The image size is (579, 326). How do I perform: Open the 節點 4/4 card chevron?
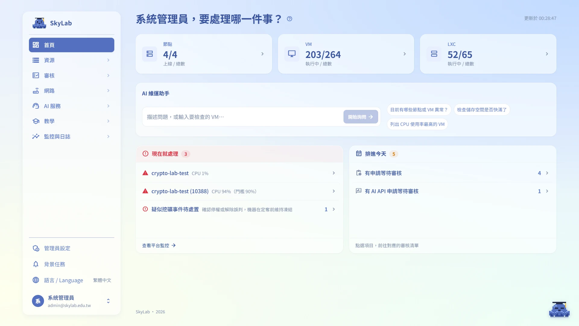click(262, 54)
